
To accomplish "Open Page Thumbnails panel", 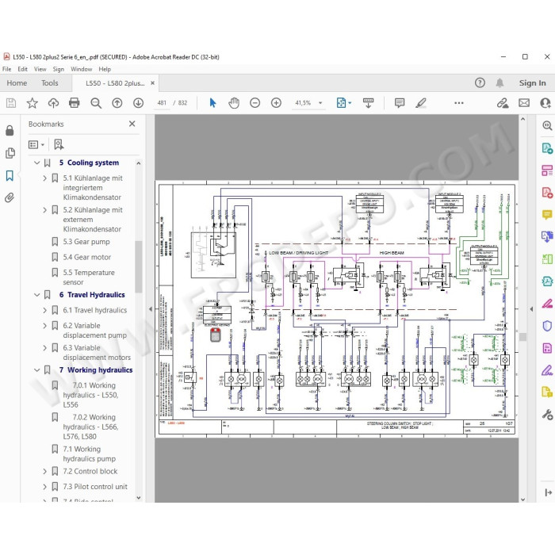I will tap(10, 153).
